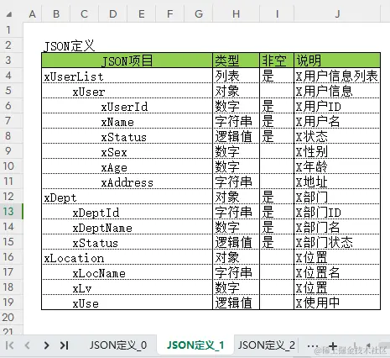Click the 逻辑值 type cell in row 19
The height and width of the screenshot is (358, 390).
(x=237, y=303)
